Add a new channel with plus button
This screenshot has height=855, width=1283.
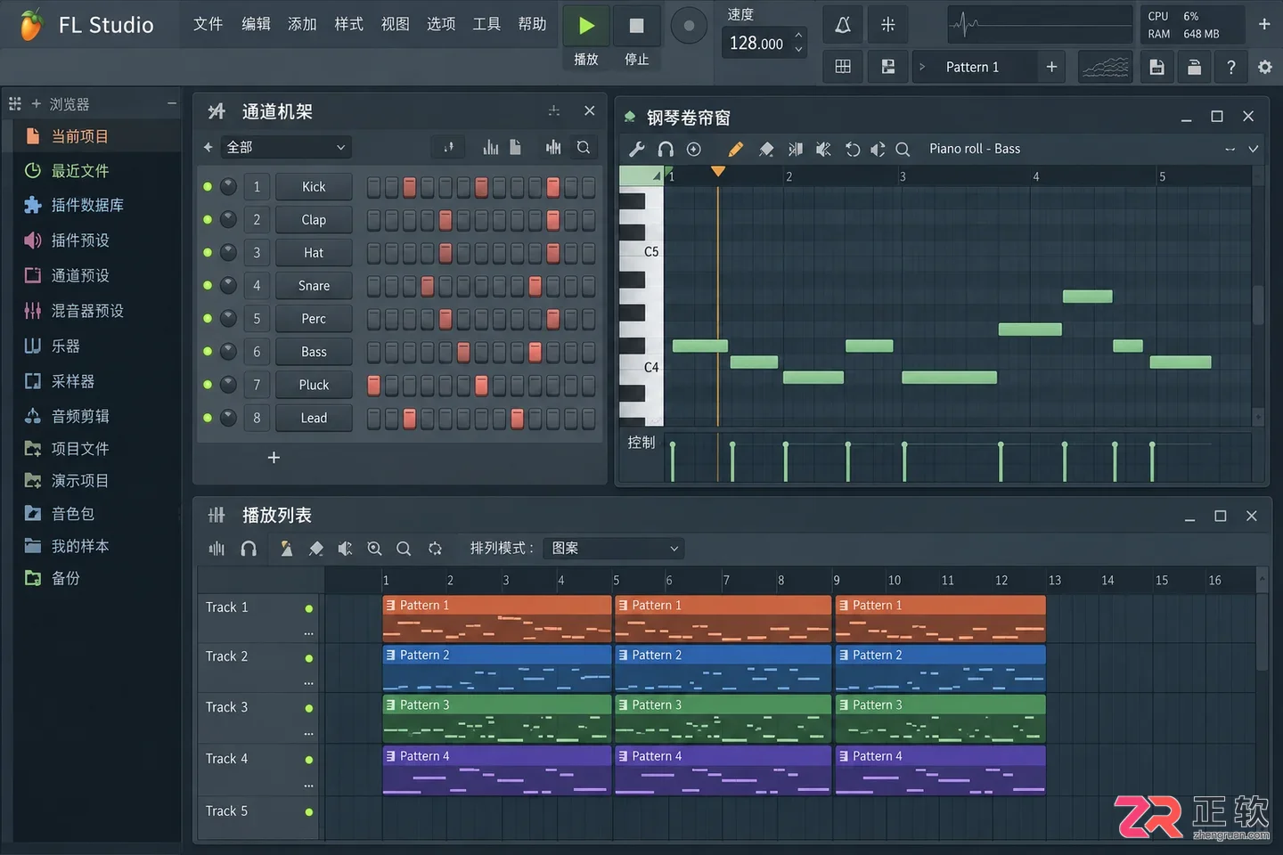tap(274, 457)
